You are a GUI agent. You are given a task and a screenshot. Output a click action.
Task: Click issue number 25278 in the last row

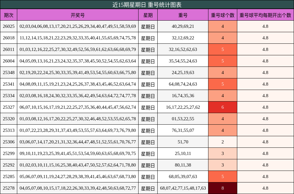[9, 188]
